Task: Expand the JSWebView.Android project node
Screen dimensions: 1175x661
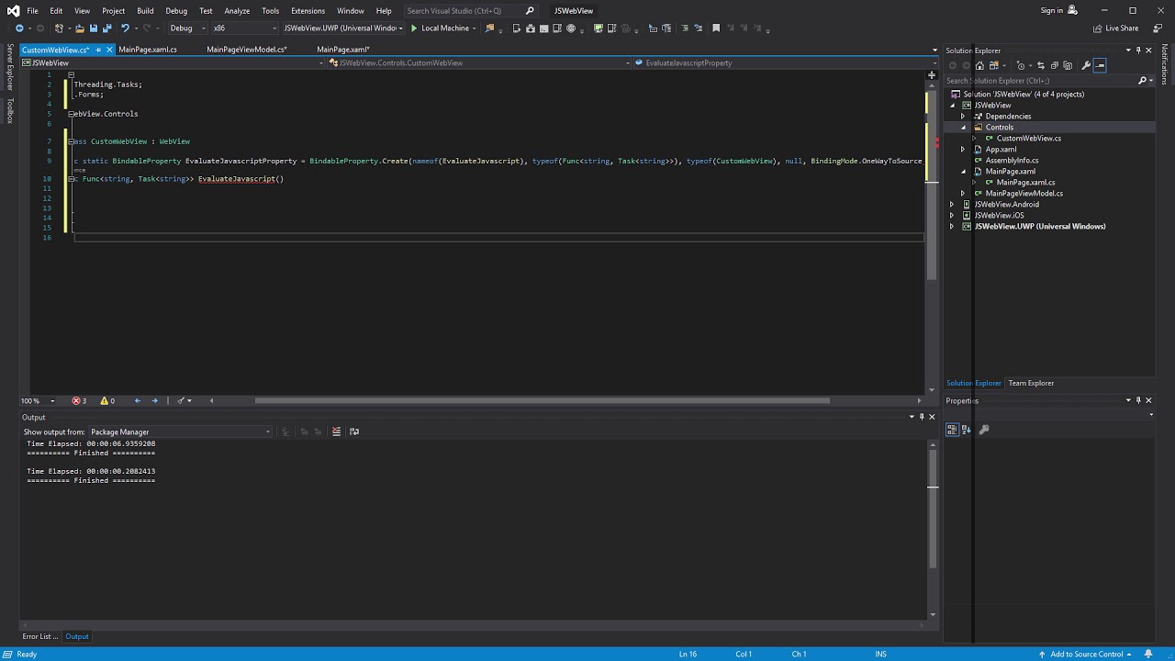Action: click(952, 205)
